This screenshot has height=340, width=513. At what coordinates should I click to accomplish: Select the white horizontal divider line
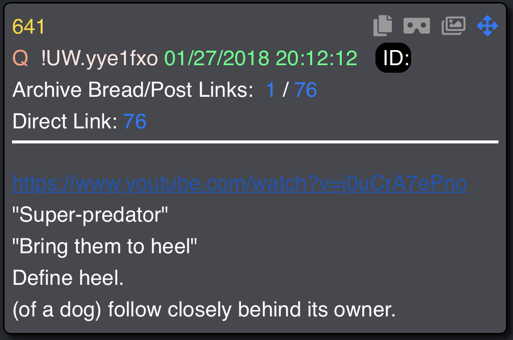[255, 142]
